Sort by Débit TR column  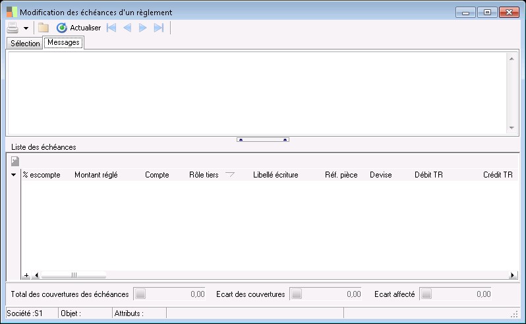click(x=428, y=175)
